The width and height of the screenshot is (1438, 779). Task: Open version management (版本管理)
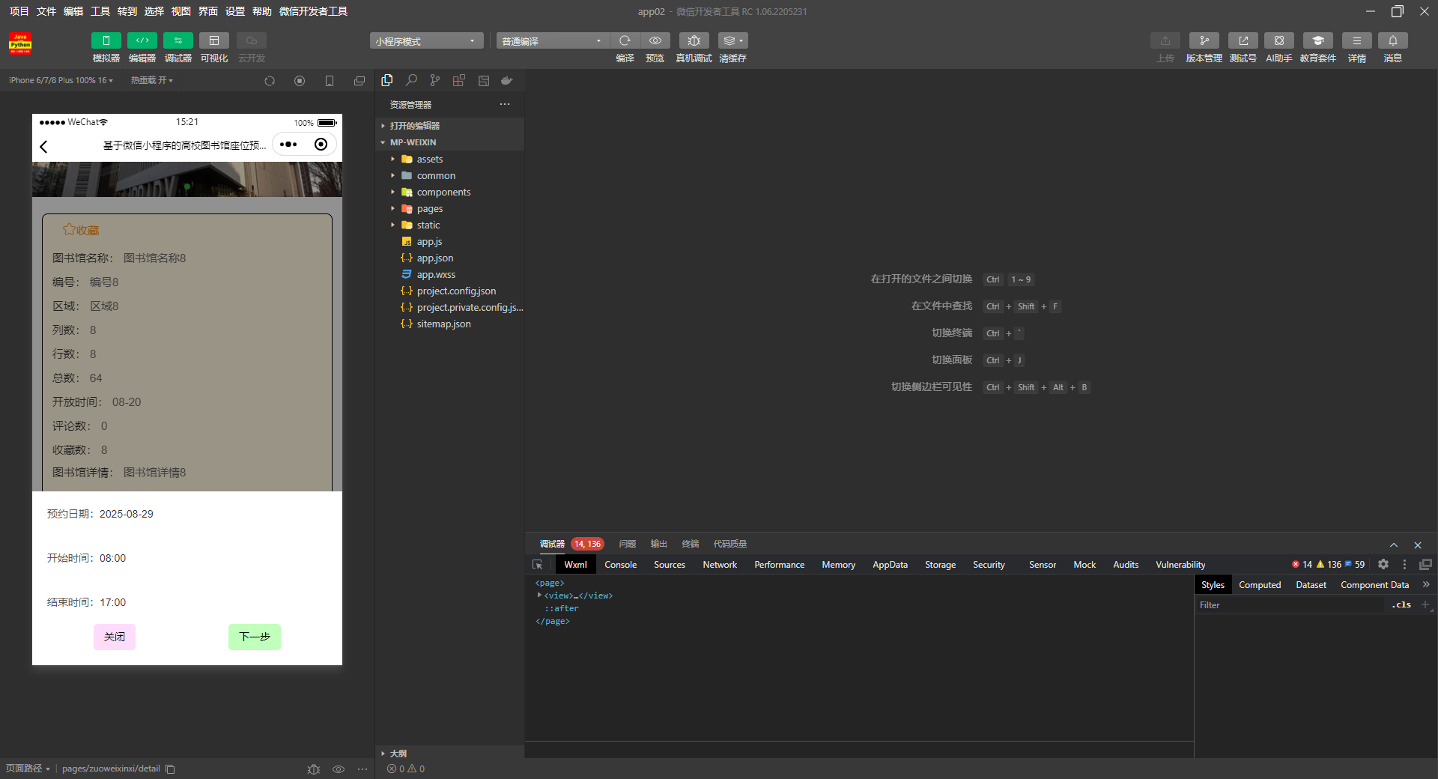tap(1204, 40)
